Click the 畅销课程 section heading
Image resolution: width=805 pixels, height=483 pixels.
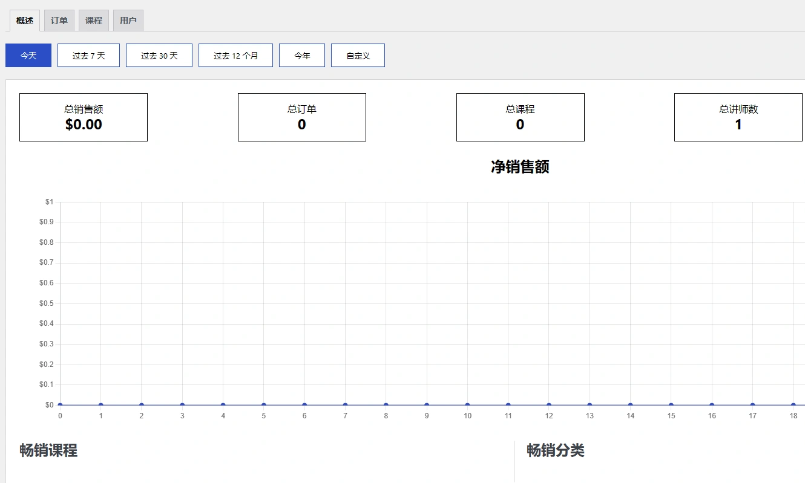point(48,450)
